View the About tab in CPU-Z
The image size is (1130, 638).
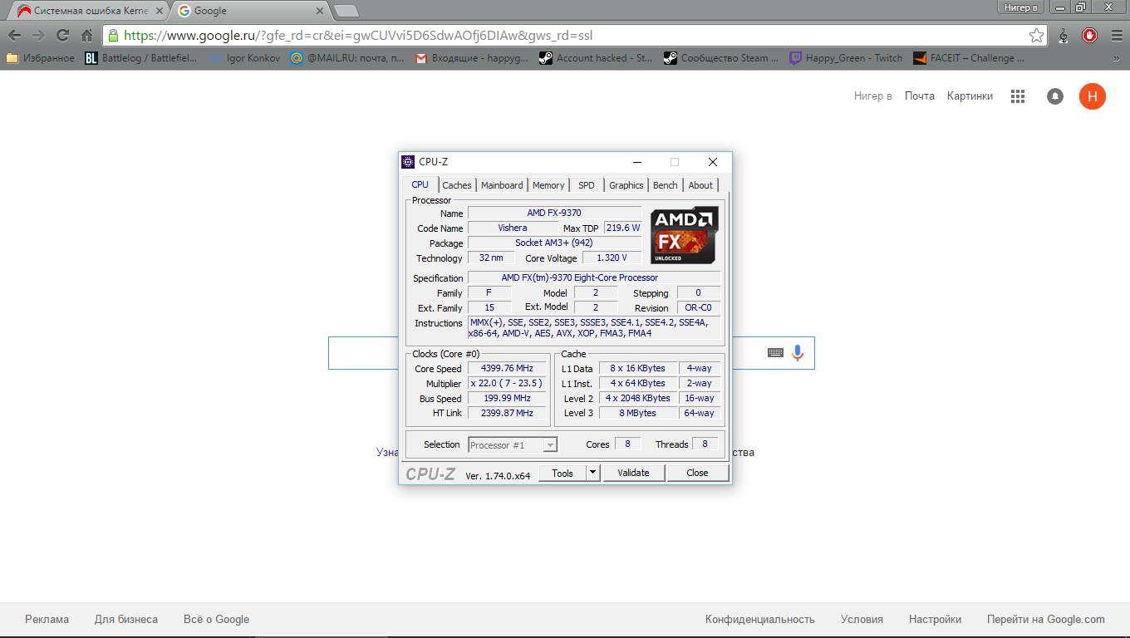coord(700,185)
